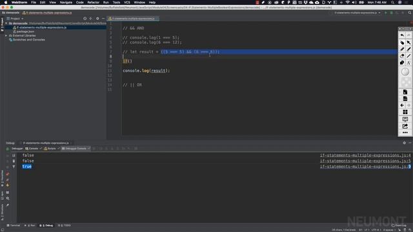
Task: Select the tag tool in drawing palette
Action: pos(402,43)
